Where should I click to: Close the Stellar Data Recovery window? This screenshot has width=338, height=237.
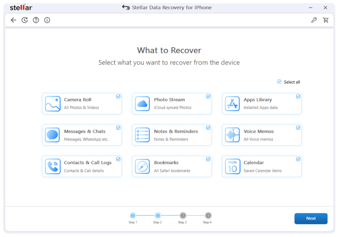pyautogui.click(x=325, y=8)
